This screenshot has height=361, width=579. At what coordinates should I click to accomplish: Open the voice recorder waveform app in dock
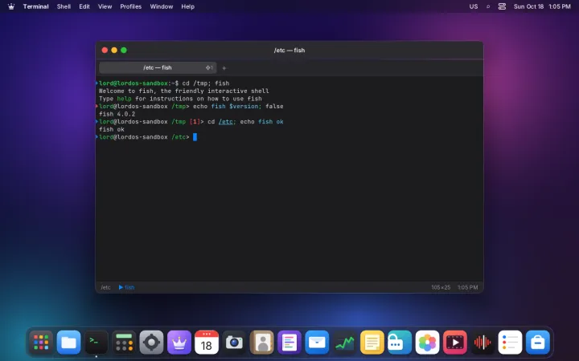tap(482, 343)
